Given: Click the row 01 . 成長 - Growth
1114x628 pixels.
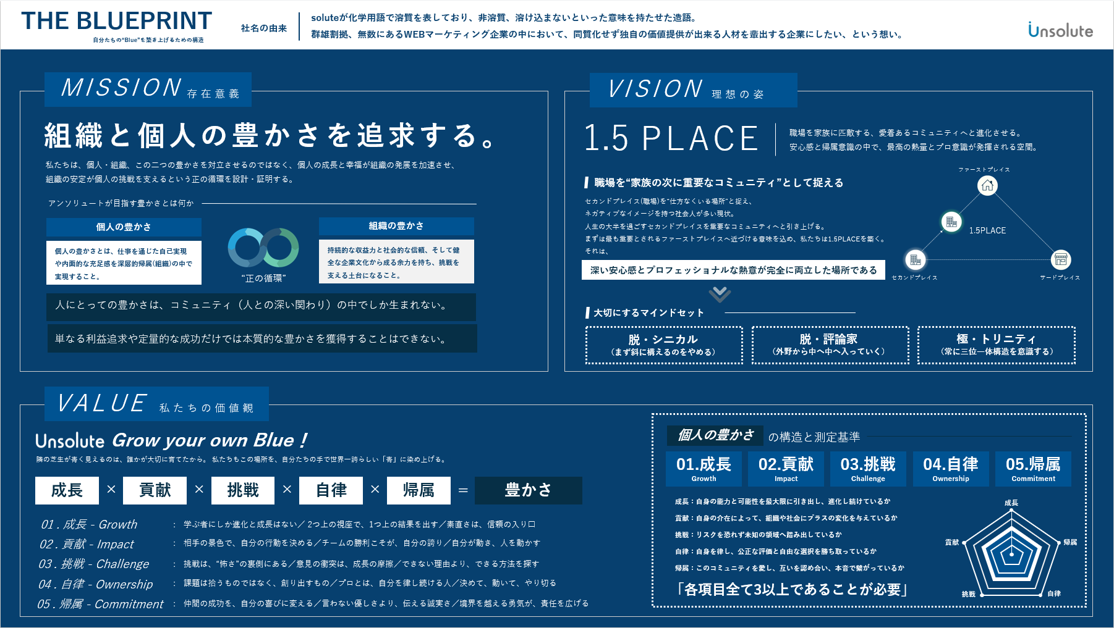Looking at the screenshot, I should click(x=287, y=524).
